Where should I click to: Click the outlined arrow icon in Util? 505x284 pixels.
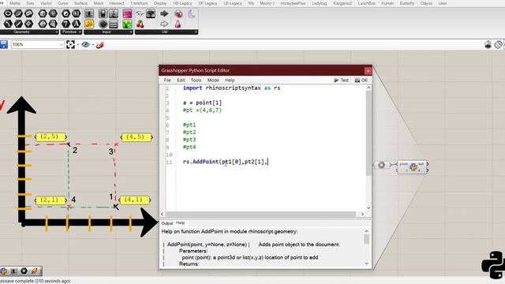[x=164, y=24]
